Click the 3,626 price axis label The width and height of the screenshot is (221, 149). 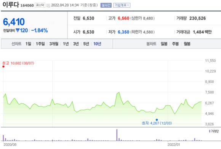[x=210, y=124]
